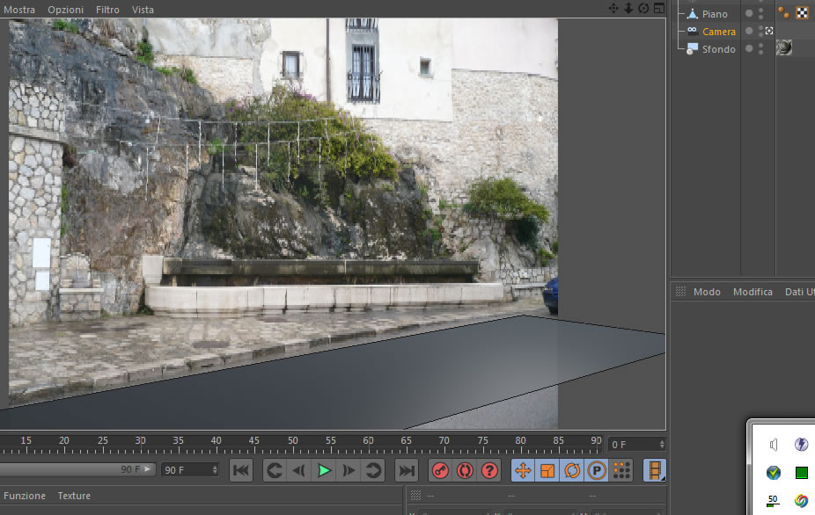This screenshot has height=515, width=815.
Task: Open the Opzioni viewport menu
Action: pyautogui.click(x=65, y=10)
